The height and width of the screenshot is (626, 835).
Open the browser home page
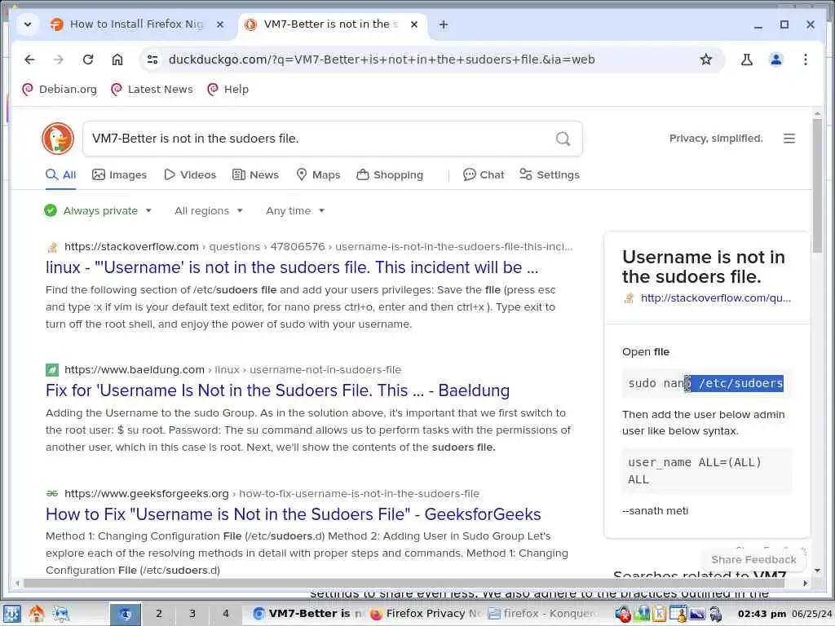pos(117,59)
